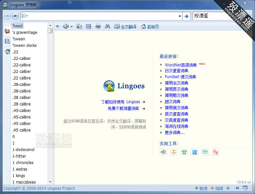The width and height of the screenshot is (255, 194).
Task: Go forward with the navigation forward arrow
Action: tap(15, 16)
